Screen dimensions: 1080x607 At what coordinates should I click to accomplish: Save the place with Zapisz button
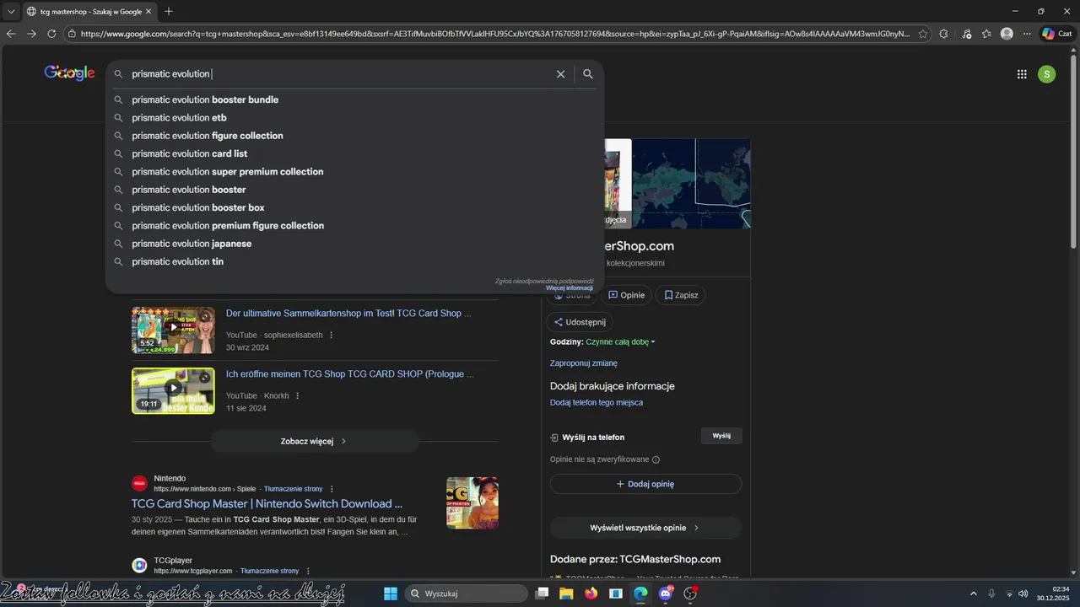(680, 295)
